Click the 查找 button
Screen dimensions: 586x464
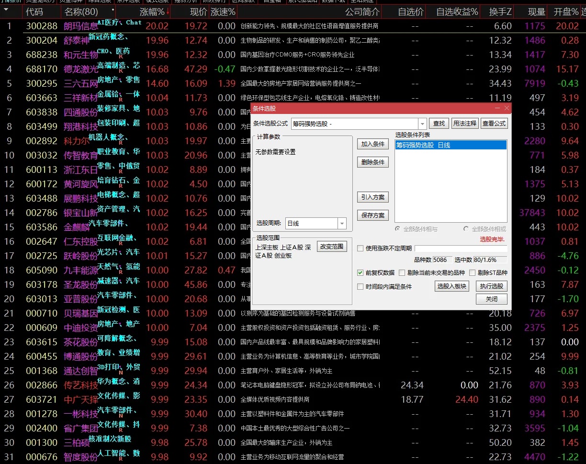(439, 124)
